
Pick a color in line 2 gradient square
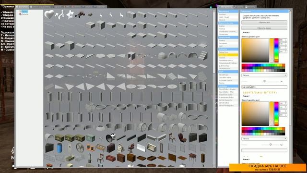tap(255, 114)
